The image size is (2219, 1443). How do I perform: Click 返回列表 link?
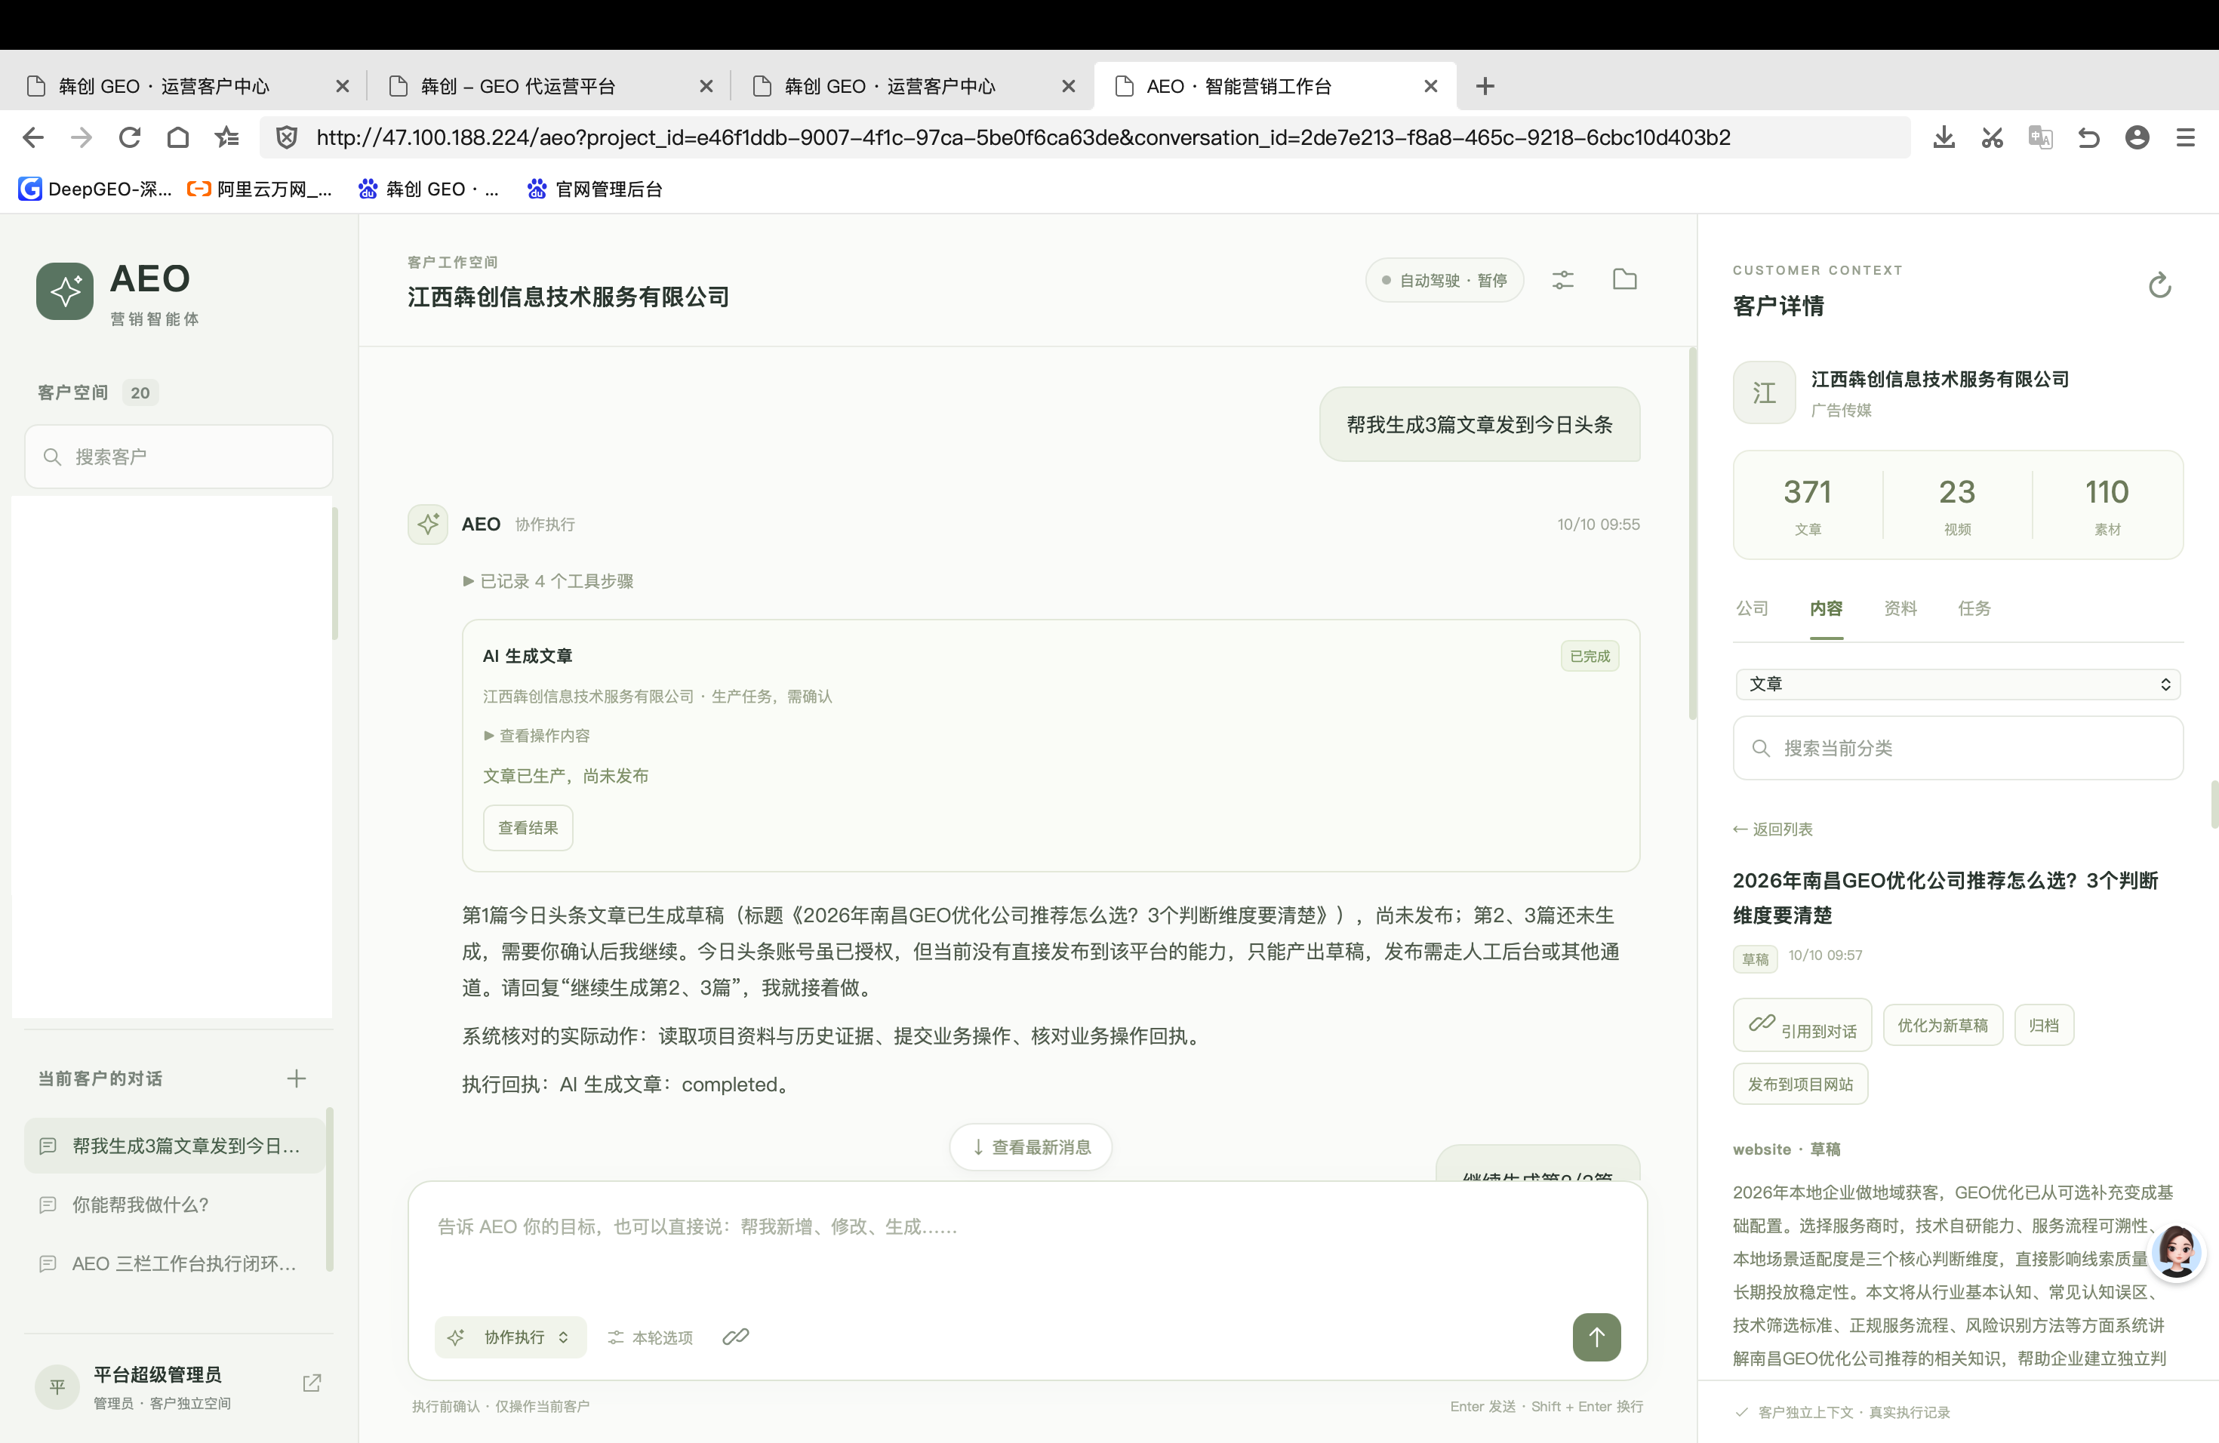[1772, 829]
